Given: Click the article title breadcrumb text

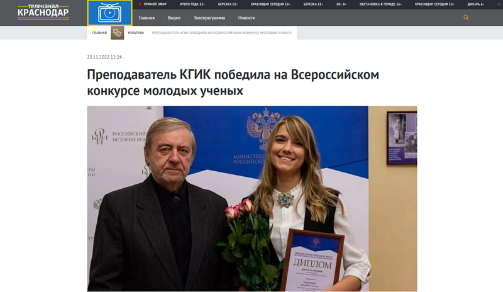Looking at the screenshot, I should [222, 33].
